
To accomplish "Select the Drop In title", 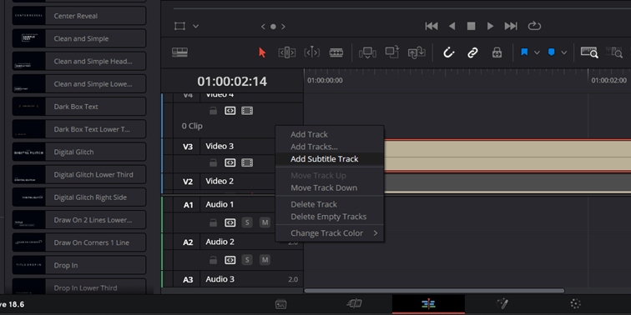I will click(78, 266).
